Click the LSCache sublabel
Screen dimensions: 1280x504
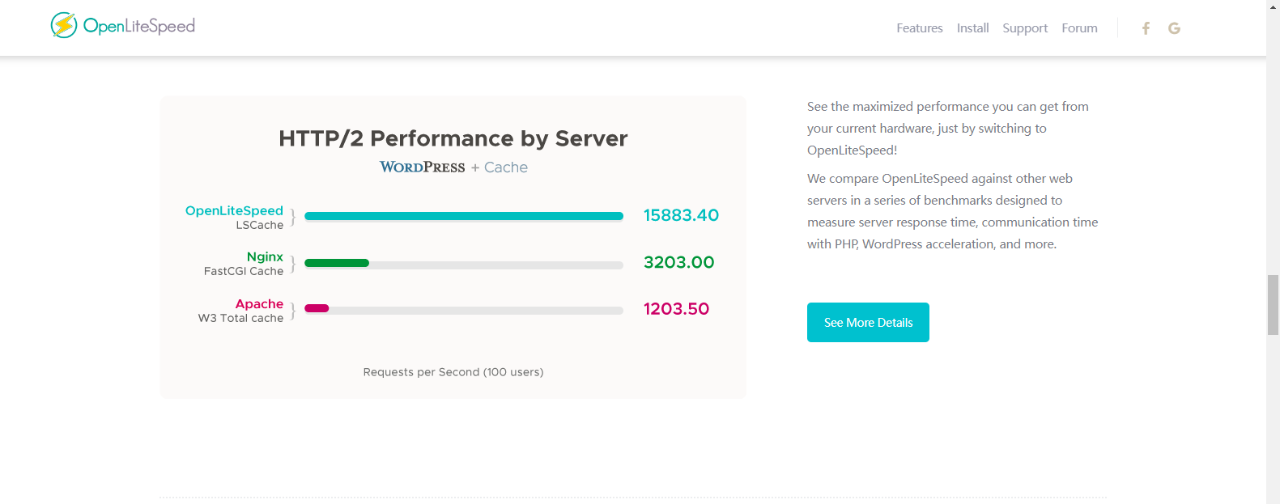coord(260,225)
